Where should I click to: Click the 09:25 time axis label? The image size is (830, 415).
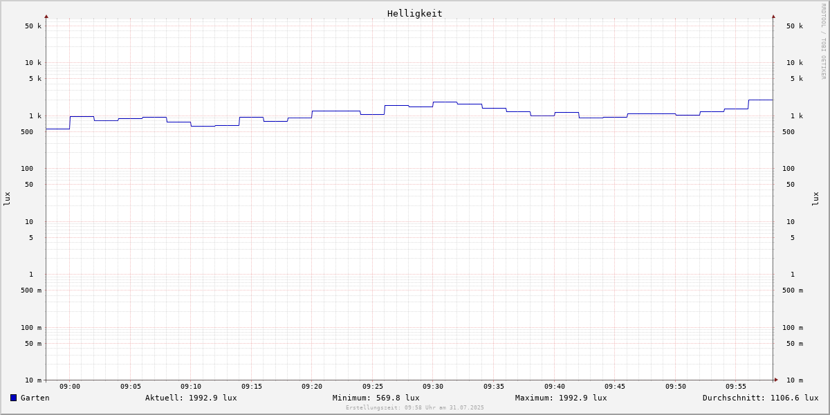(373, 387)
